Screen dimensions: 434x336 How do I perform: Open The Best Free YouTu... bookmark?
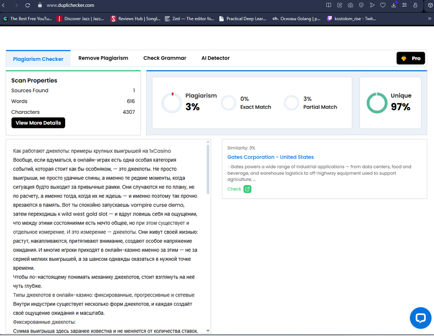tap(27, 18)
